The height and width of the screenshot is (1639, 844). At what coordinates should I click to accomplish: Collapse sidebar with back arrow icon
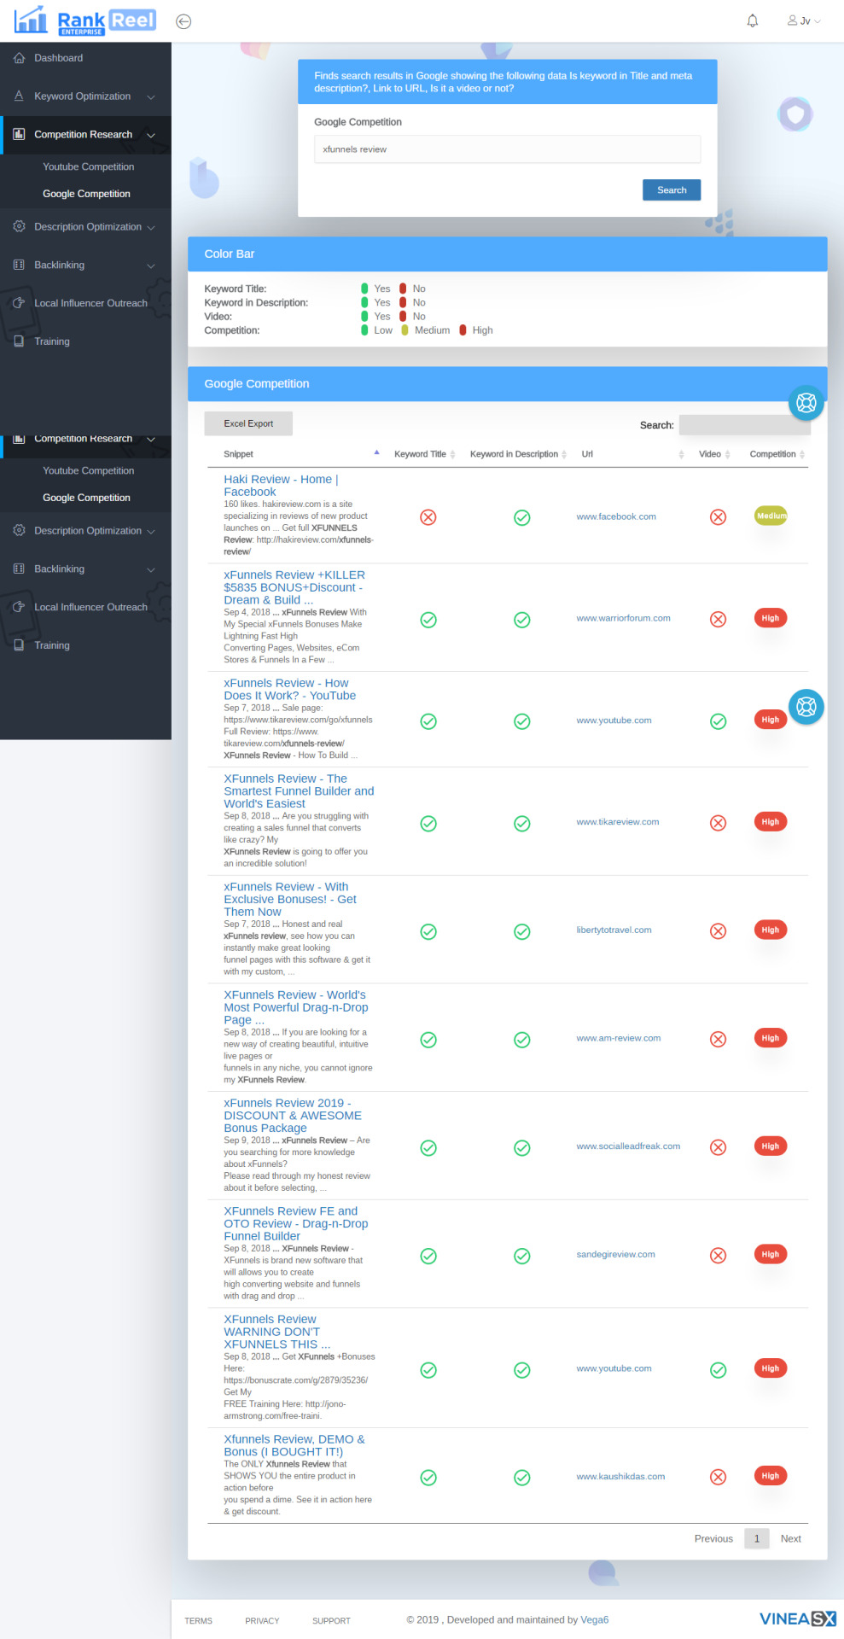[183, 21]
